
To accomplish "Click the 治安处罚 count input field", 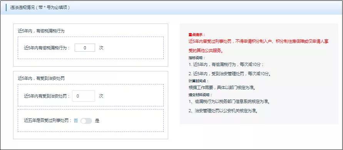I will tap(84, 96).
